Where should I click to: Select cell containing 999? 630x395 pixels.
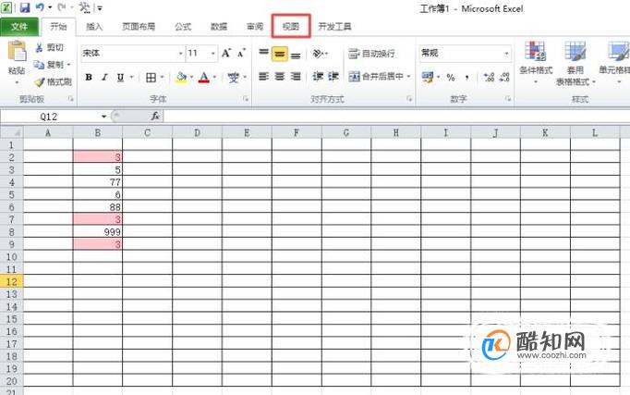click(98, 231)
